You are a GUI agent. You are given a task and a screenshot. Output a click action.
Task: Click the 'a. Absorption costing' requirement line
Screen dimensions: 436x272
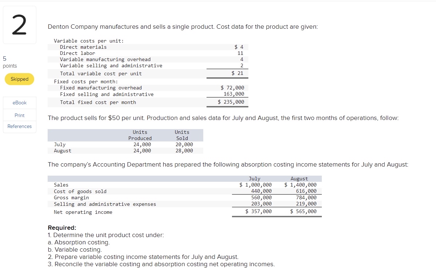[x=79, y=242]
